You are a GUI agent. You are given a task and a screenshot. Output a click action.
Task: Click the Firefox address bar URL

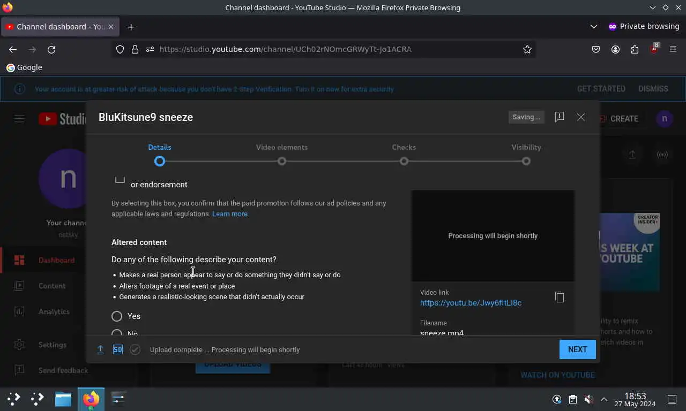click(x=286, y=49)
